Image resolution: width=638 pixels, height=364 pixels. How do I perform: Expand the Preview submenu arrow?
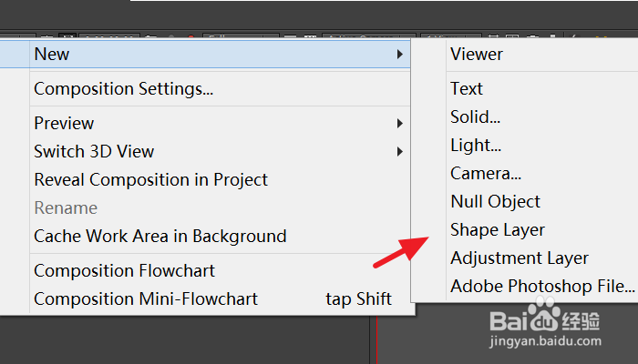[x=400, y=123]
